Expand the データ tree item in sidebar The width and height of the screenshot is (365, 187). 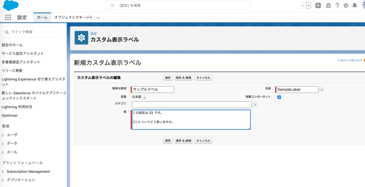pos(3,143)
